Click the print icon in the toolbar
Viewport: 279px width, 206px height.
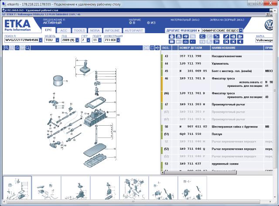(171, 37)
